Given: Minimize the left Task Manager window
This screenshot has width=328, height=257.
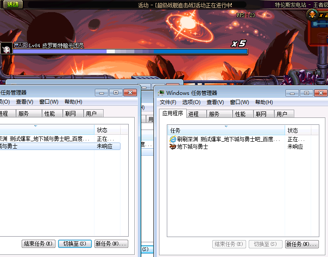Looking at the screenshot, I should pyautogui.click(x=101, y=92).
